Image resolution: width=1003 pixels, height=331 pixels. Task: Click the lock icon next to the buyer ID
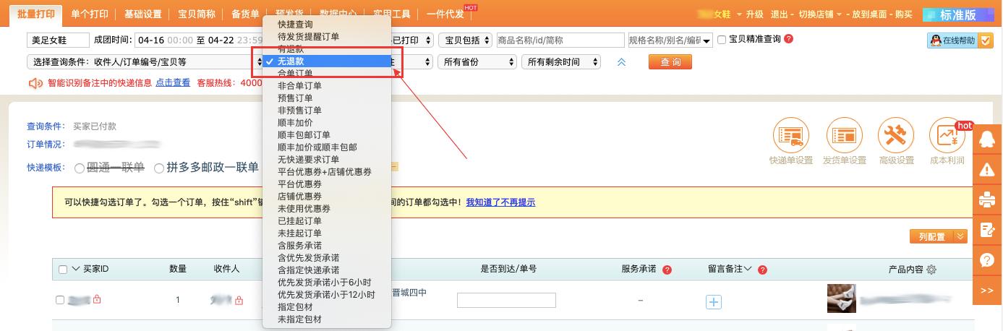point(97,299)
